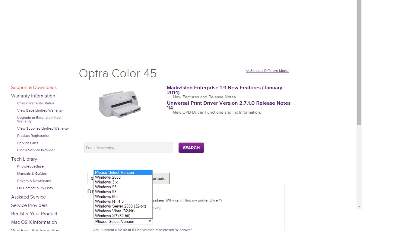The height and width of the screenshot is (231, 412).
Task: Open Manuals & Guides link
Action: coord(32,174)
